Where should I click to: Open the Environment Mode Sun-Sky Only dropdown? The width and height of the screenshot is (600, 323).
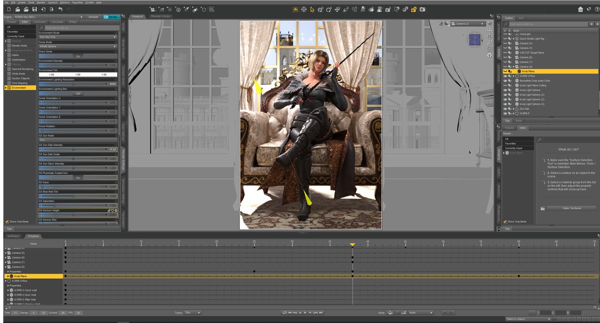click(78, 37)
